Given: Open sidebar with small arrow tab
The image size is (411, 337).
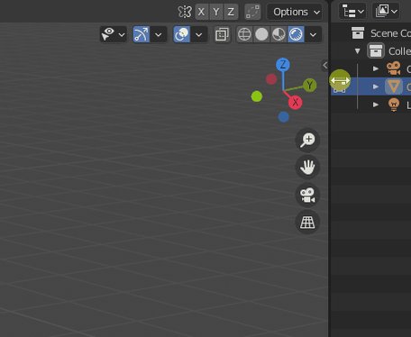Looking at the screenshot, I should click(x=324, y=65).
